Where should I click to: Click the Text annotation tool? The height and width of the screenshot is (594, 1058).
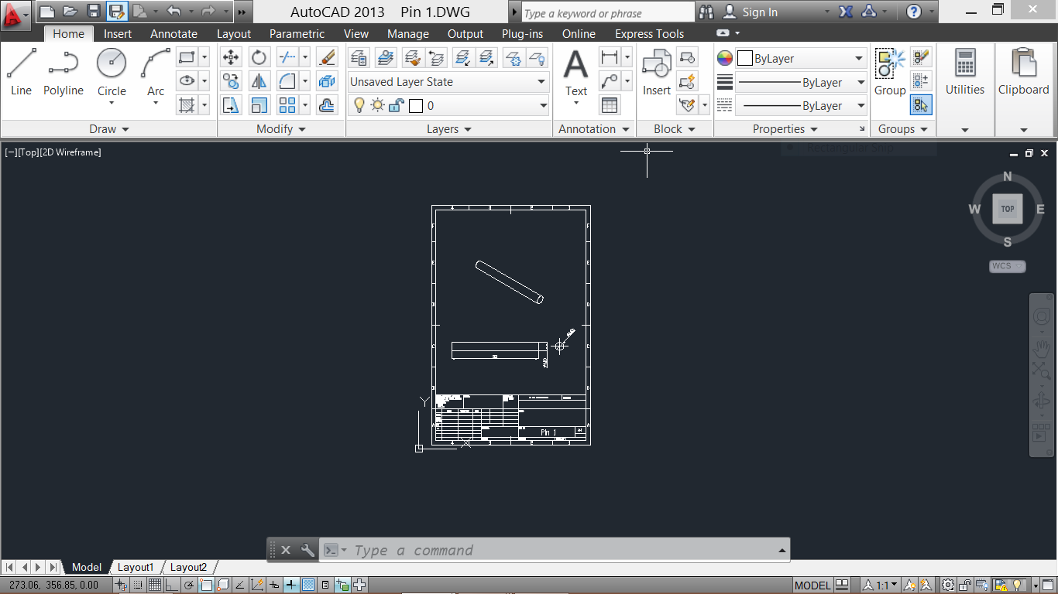point(575,72)
